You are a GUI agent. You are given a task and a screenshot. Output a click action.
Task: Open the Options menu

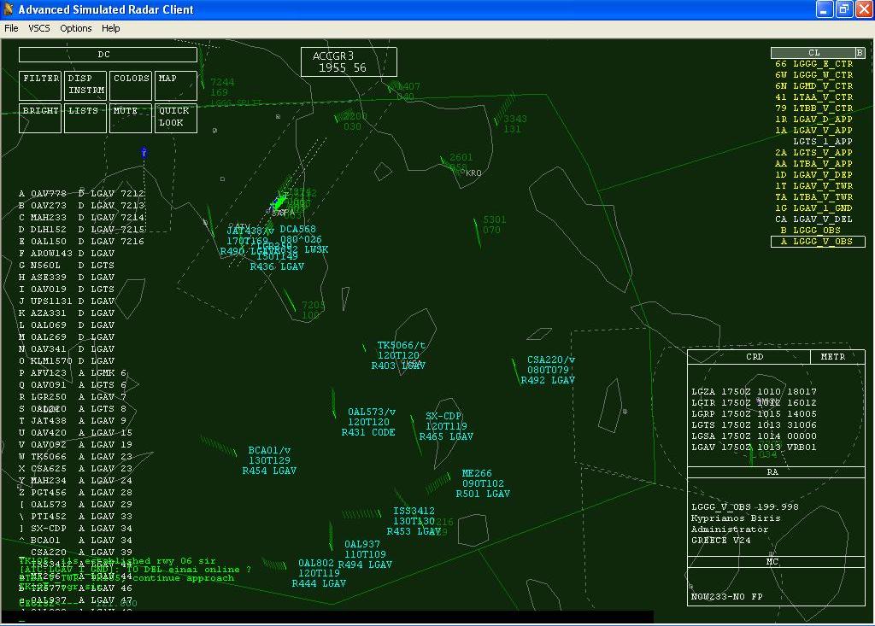(76, 28)
